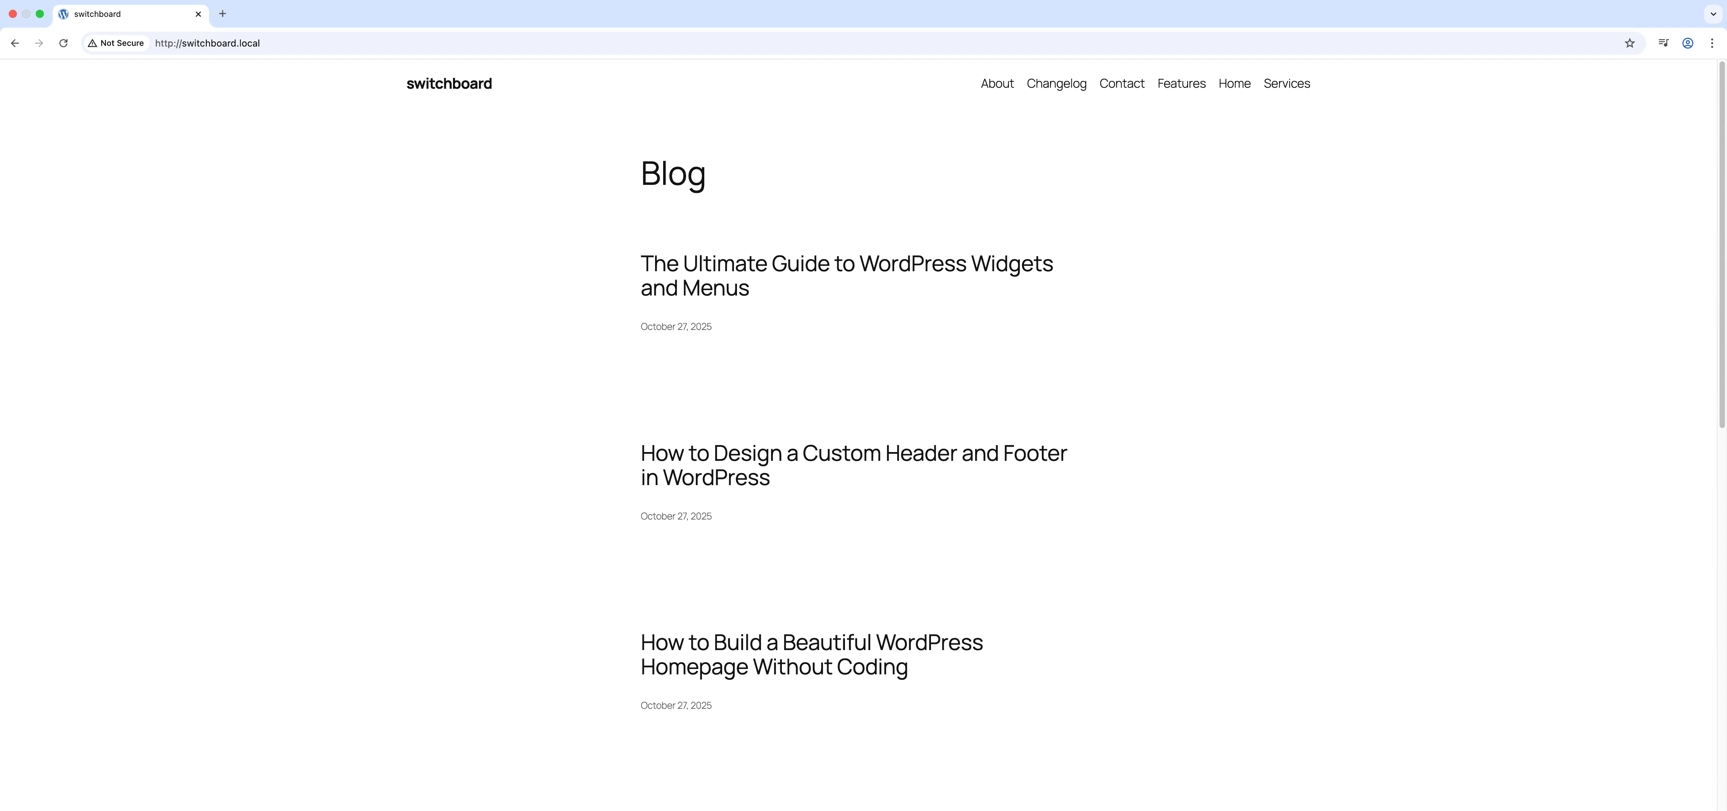Screen dimensions: 1727x811
Task: Open the About menu item
Action: [997, 84]
